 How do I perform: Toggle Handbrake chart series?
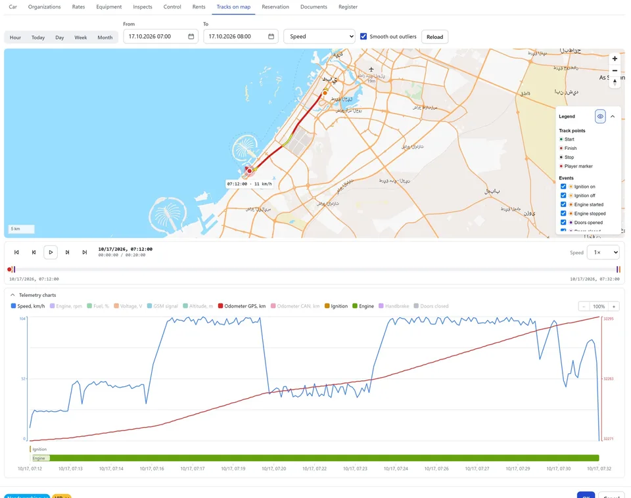tap(394, 306)
